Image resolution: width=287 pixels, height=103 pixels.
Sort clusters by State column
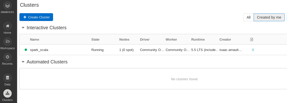(95, 40)
